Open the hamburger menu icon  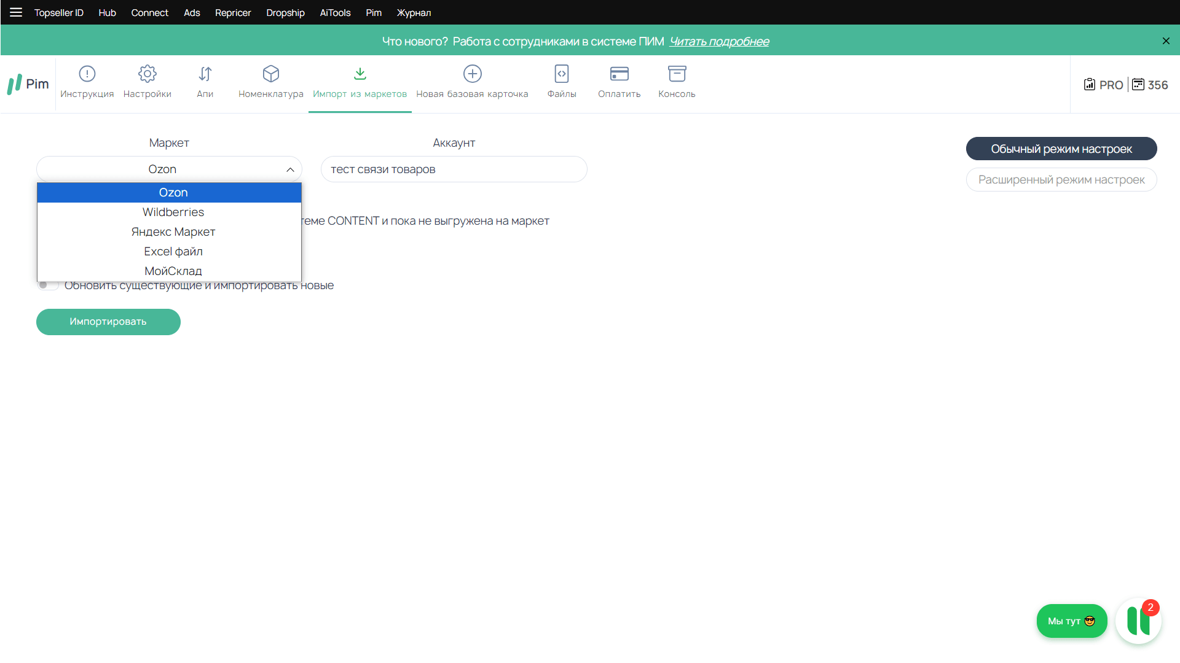point(16,12)
